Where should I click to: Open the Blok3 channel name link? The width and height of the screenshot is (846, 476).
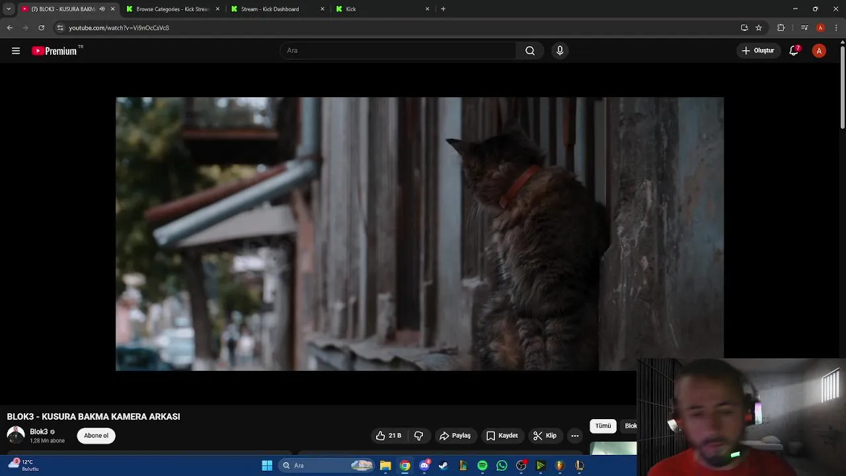tap(38, 432)
